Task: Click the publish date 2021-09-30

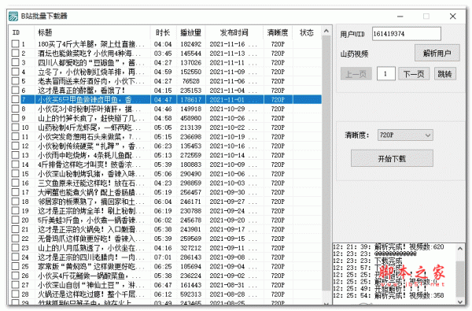Action: [x=227, y=192]
